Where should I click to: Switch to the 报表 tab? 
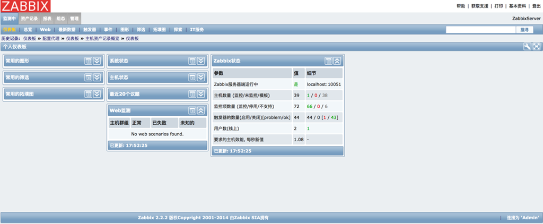(47, 19)
